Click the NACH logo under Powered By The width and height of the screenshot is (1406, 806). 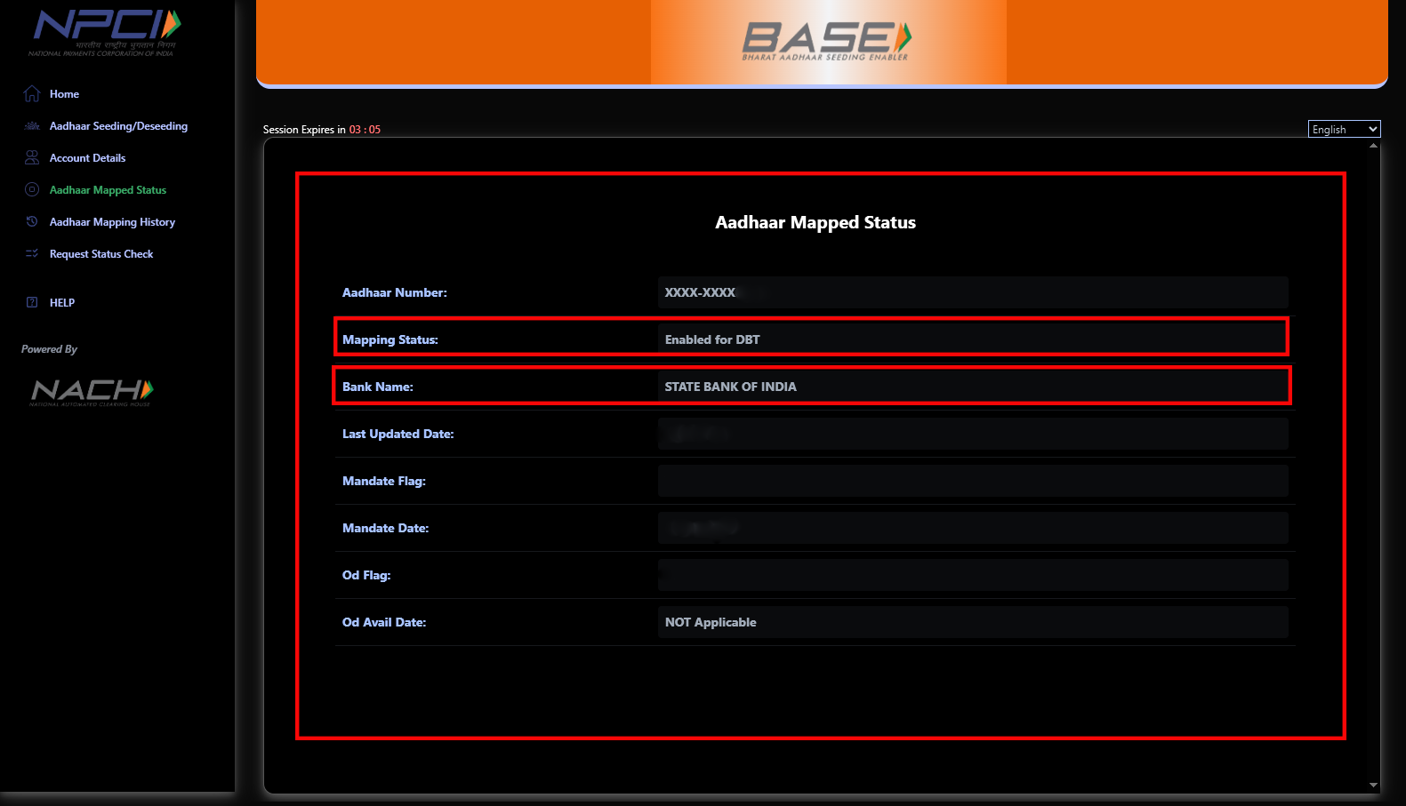[92, 391]
